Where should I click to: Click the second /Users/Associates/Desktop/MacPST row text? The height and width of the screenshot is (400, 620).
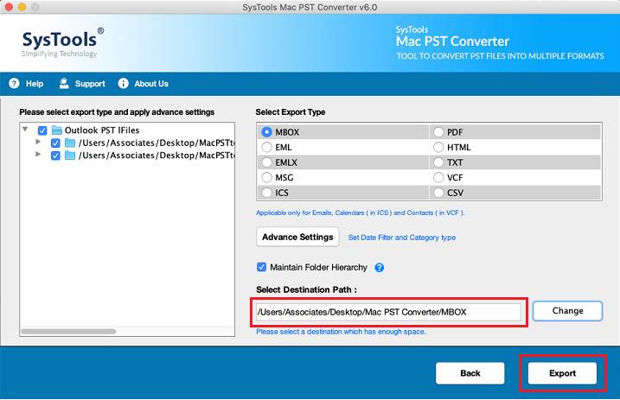pyautogui.click(x=157, y=156)
